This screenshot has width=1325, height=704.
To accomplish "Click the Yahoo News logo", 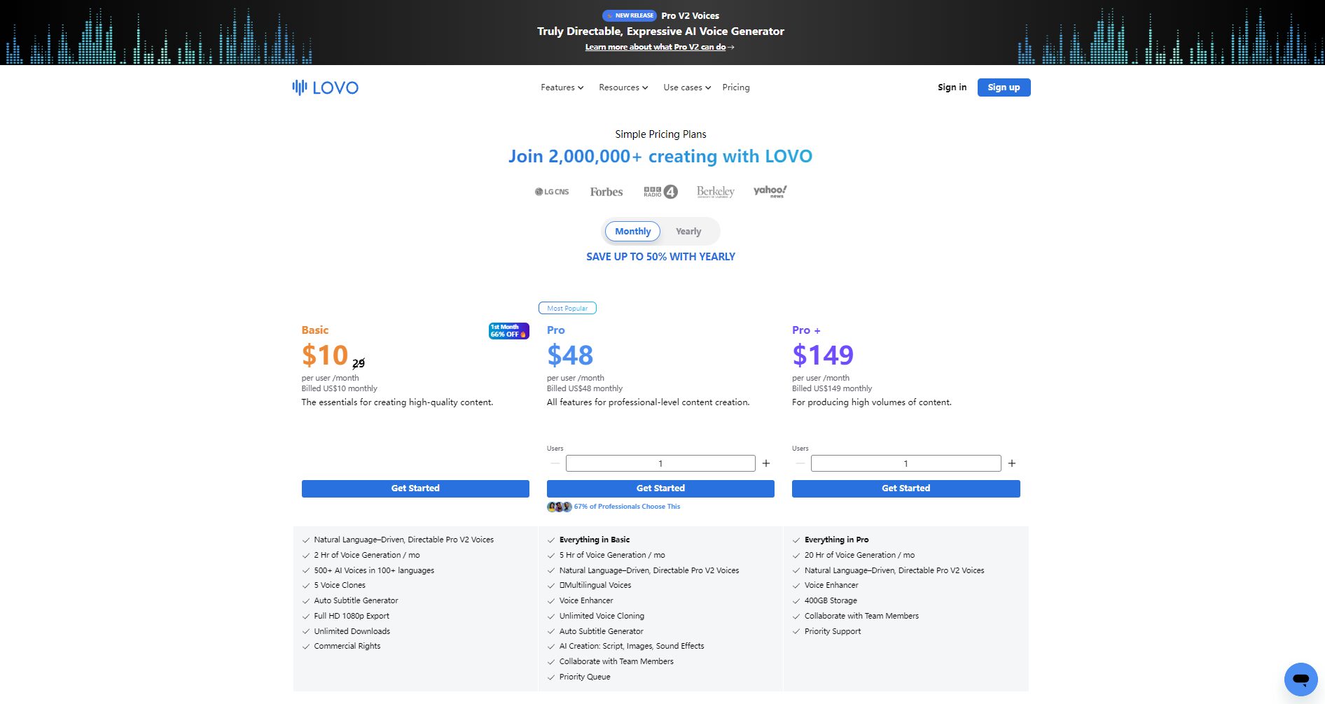I will 770,191.
